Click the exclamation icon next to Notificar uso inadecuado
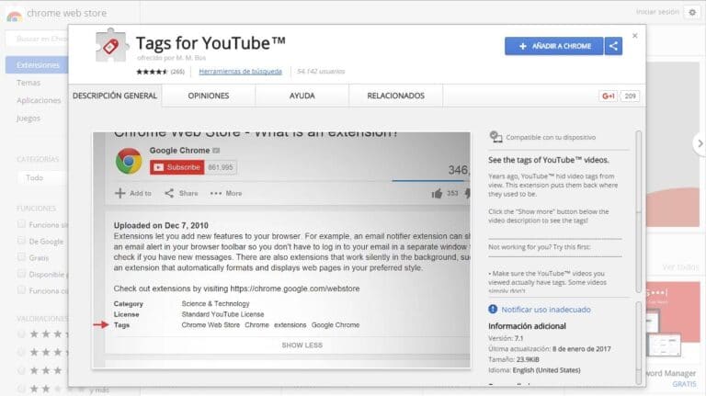 (493, 310)
